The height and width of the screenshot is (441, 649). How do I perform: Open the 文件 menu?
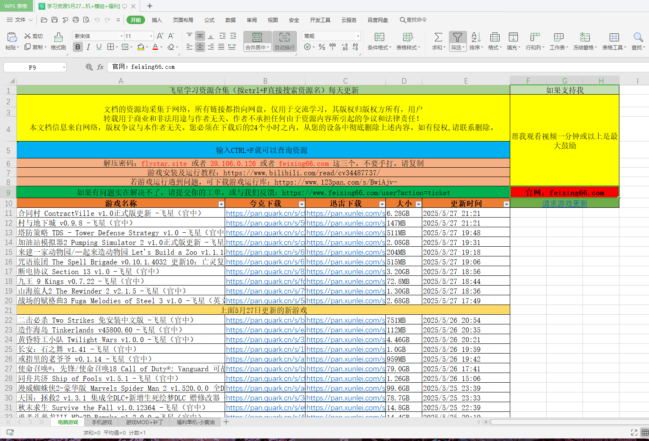click(x=19, y=20)
